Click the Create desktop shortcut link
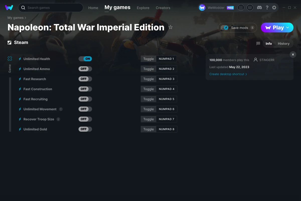The image size is (301, 201). (x=227, y=74)
